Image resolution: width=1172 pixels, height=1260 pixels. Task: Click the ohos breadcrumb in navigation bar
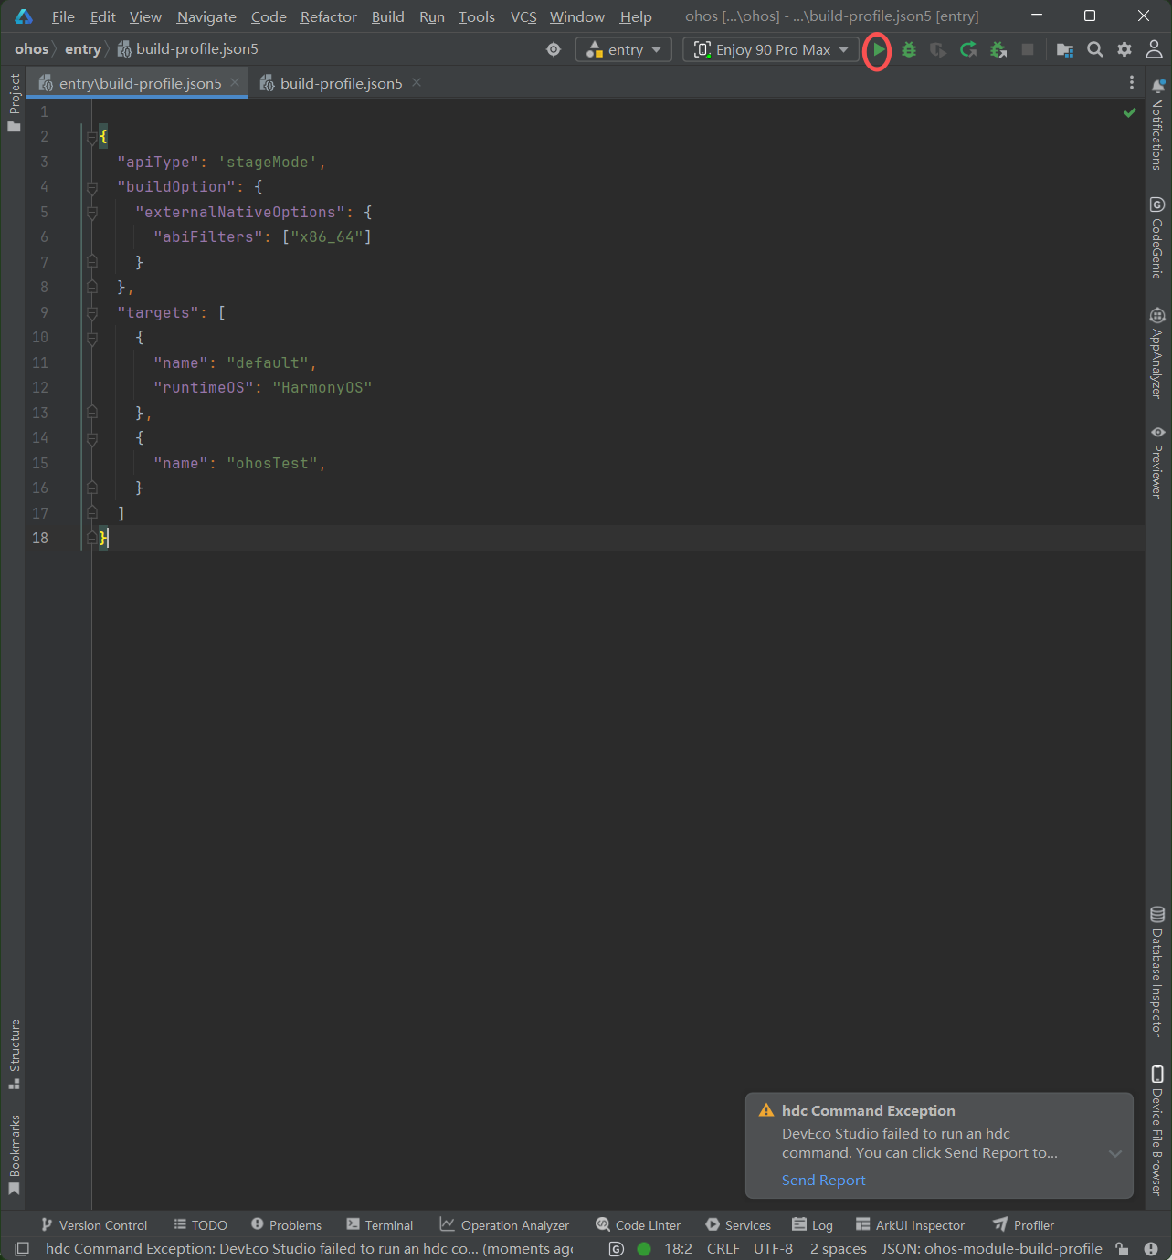[31, 49]
